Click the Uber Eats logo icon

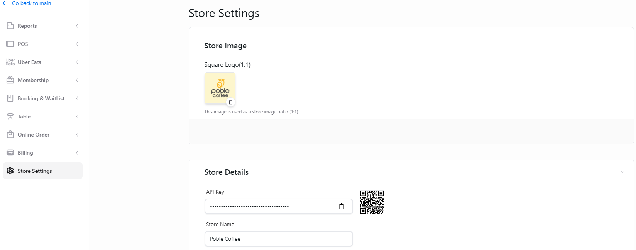(x=10, y=62)
